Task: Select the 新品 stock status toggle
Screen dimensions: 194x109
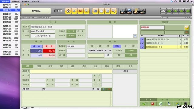Action: (117, 46)
